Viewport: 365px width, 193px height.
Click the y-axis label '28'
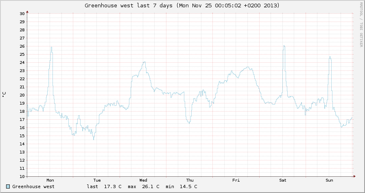coord(22,30)
